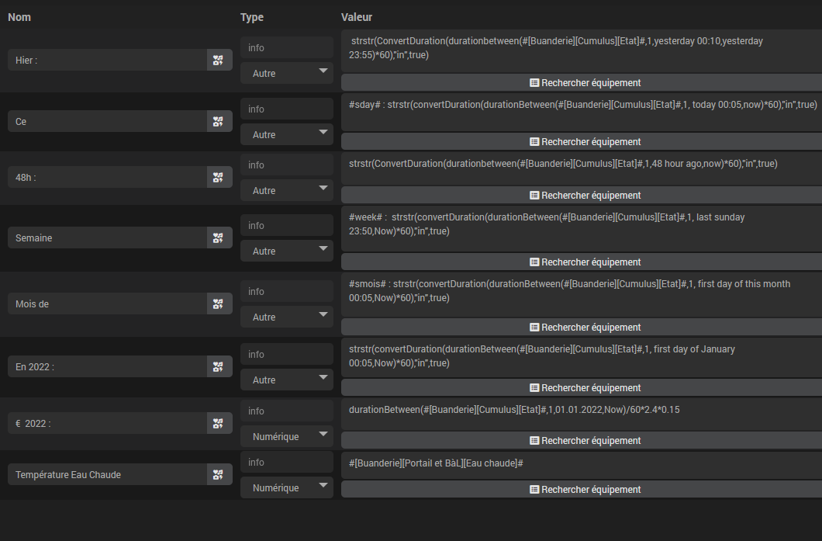
Task: Click the info type field in Ce row
Action: point(287,109)
